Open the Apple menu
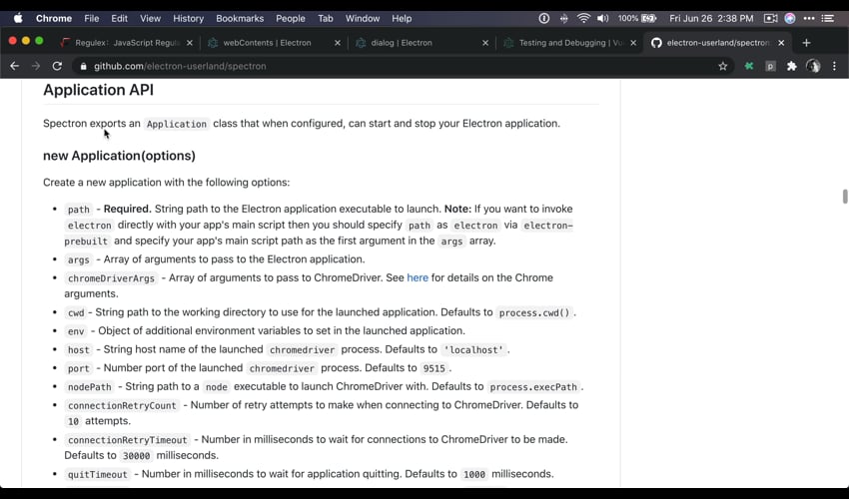The image size is (849, 499). click(18, 18)
